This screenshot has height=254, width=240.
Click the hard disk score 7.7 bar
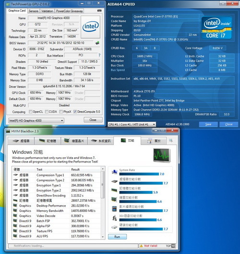pyautogui.click(x=141, y=229)
